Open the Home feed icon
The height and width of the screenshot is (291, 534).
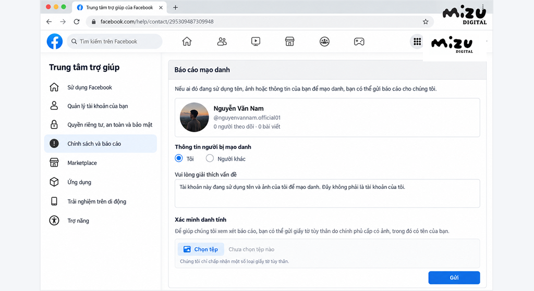[x=187, y=42]
